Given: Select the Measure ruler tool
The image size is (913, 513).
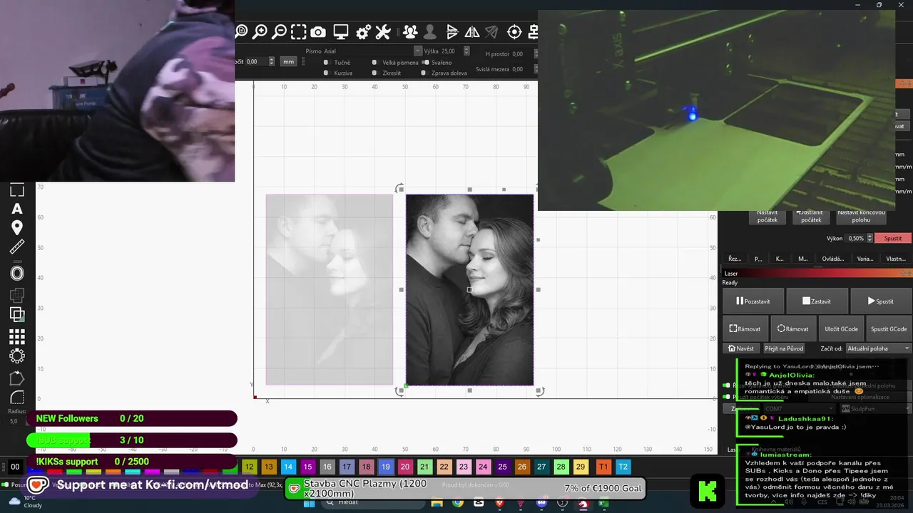Looking at the screenshot, I should pyautogui.click(x=17, y=247).
